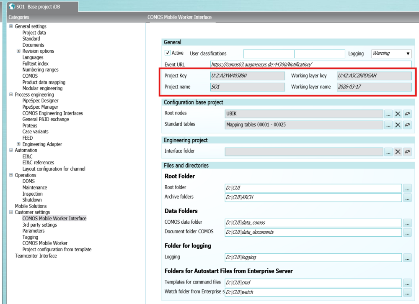The width and height of the screenshot is (419, 304).
Task: Browse for the Archive folders path
Action: [407, 198]
